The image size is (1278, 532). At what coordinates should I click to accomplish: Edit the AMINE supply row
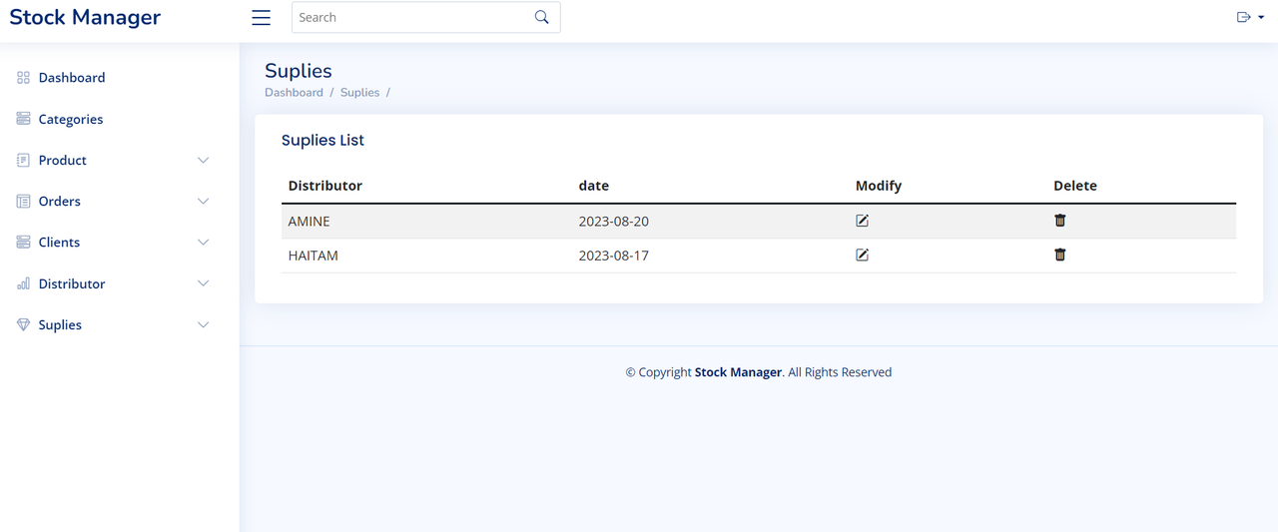tap(863, 221)
